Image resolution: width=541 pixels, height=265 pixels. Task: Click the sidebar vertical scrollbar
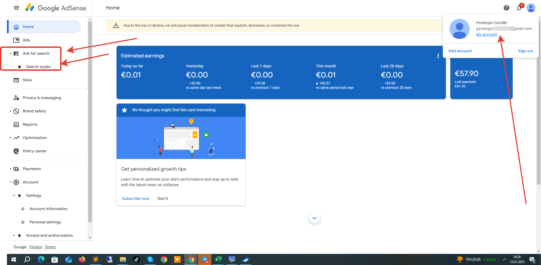tap(90, 122)
